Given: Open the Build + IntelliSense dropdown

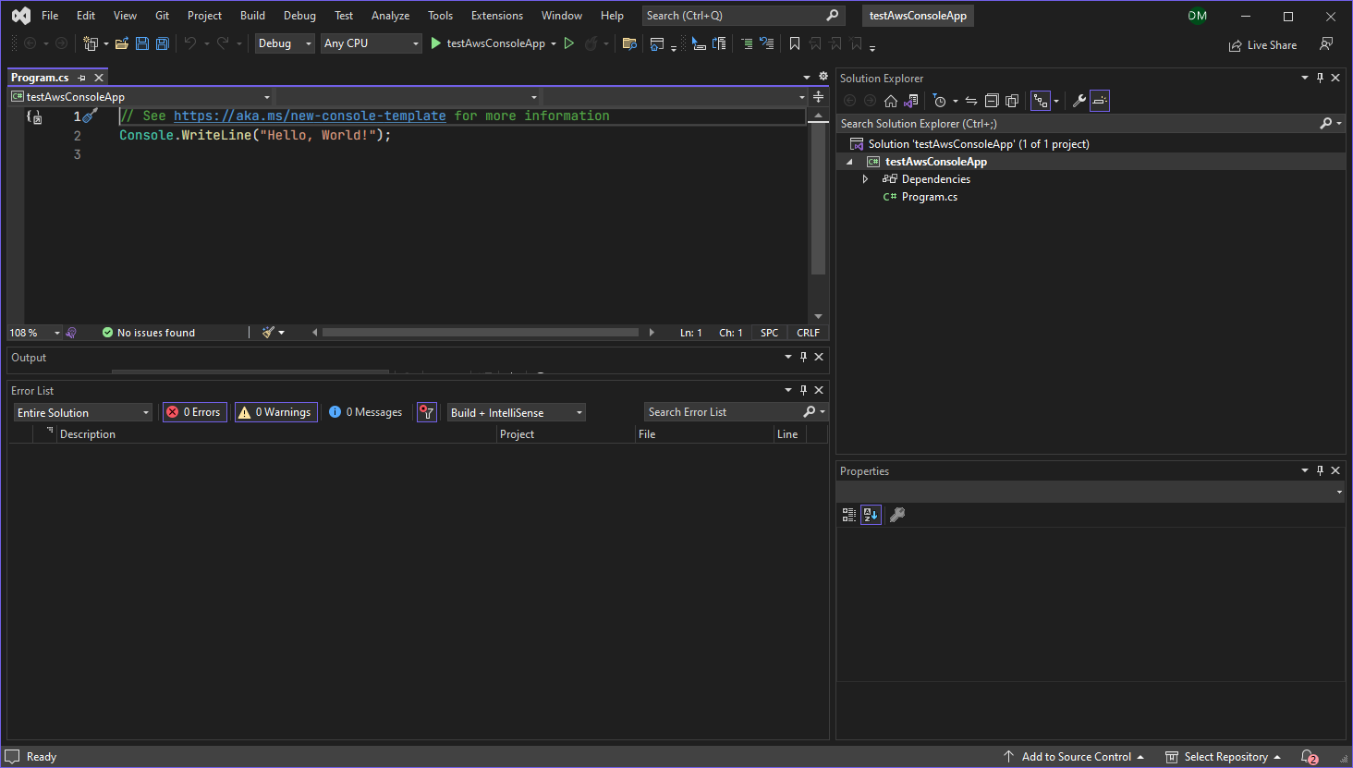Looking at the screenshot, I should tap(517, 412).
